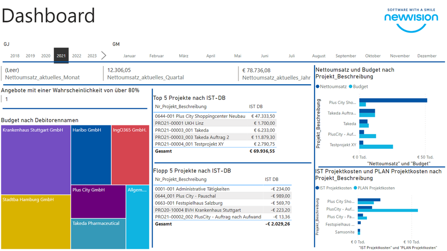Select the IngO365 GmbH red tile
The image size is (447, 251).
point(130,154)
